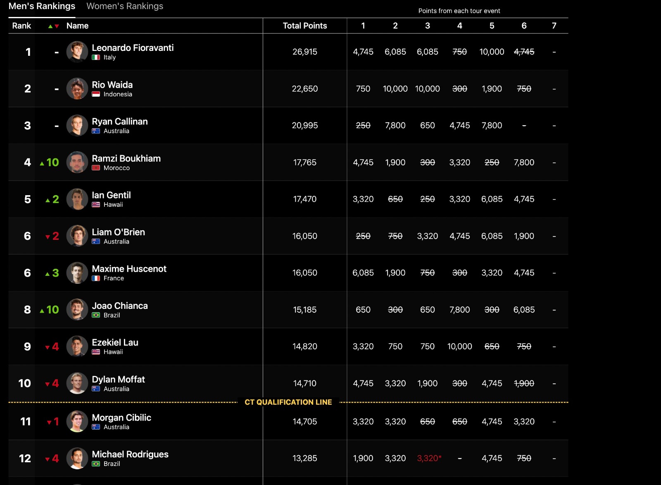
Task: Sort rankings using the Rank arrows
Action: pos(54,26)
